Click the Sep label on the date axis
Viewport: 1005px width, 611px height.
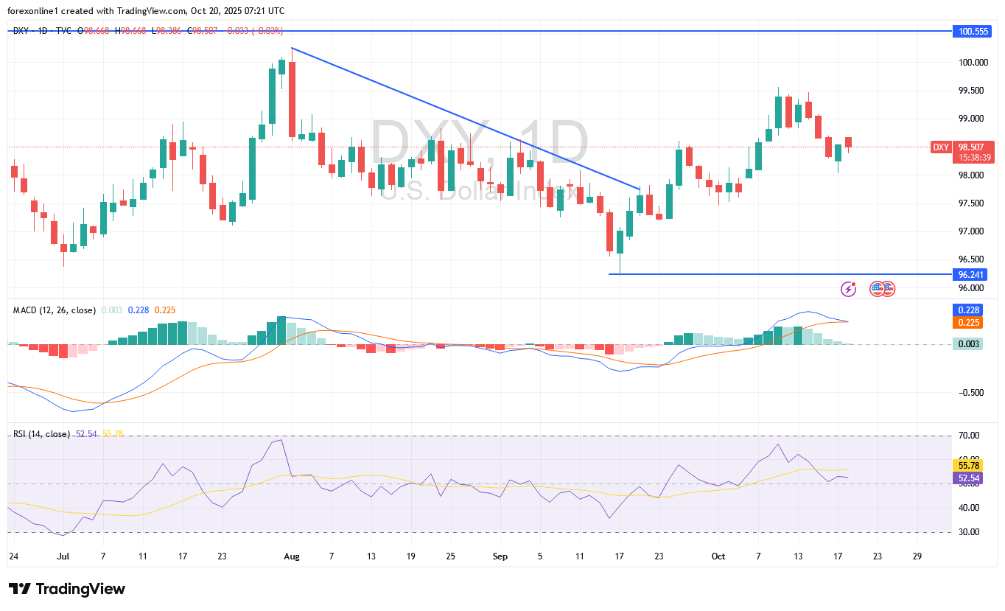tap(500, 556)
